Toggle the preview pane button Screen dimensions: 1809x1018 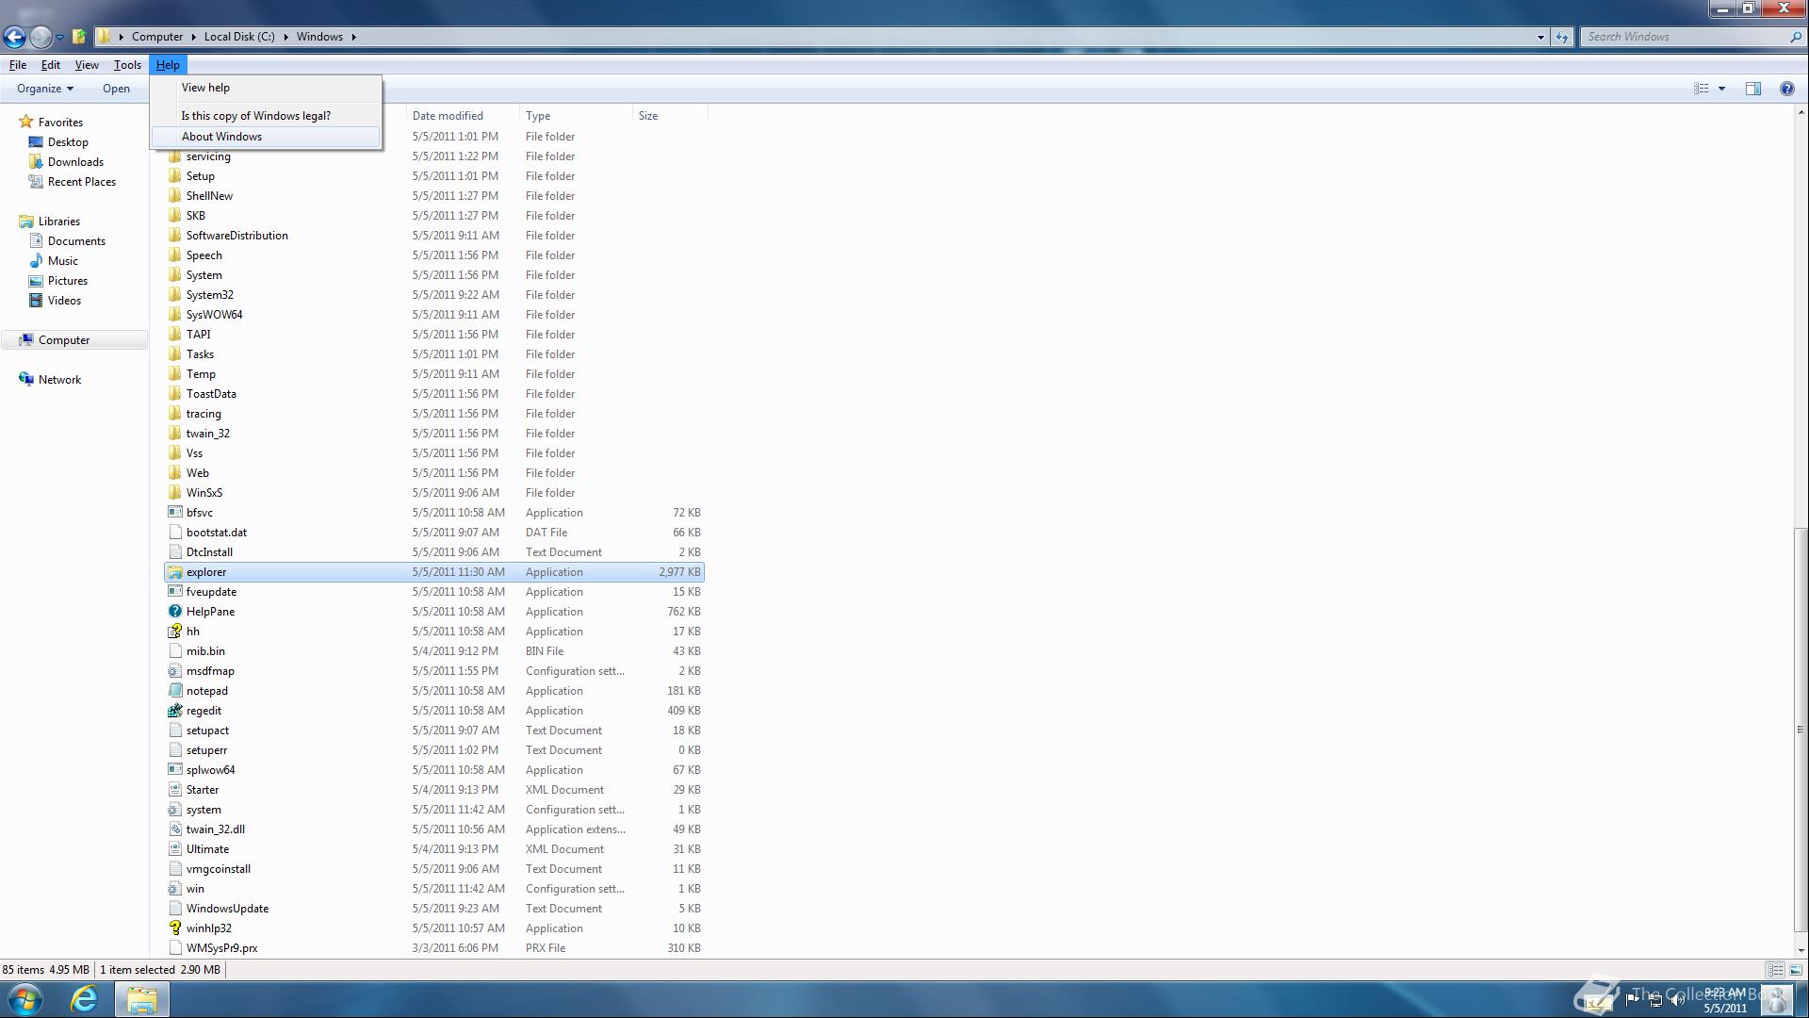(x=1752, y=89)
